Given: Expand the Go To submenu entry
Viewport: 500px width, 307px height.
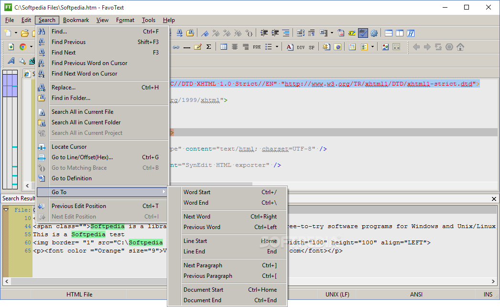Looking at the screenshot, I should [102, 192].
